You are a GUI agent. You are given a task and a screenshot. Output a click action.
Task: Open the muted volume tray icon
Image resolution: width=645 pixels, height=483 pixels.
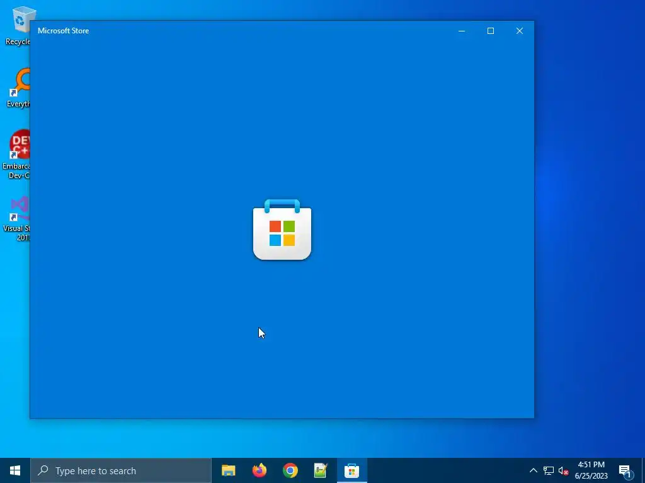[x=563, y=470]
